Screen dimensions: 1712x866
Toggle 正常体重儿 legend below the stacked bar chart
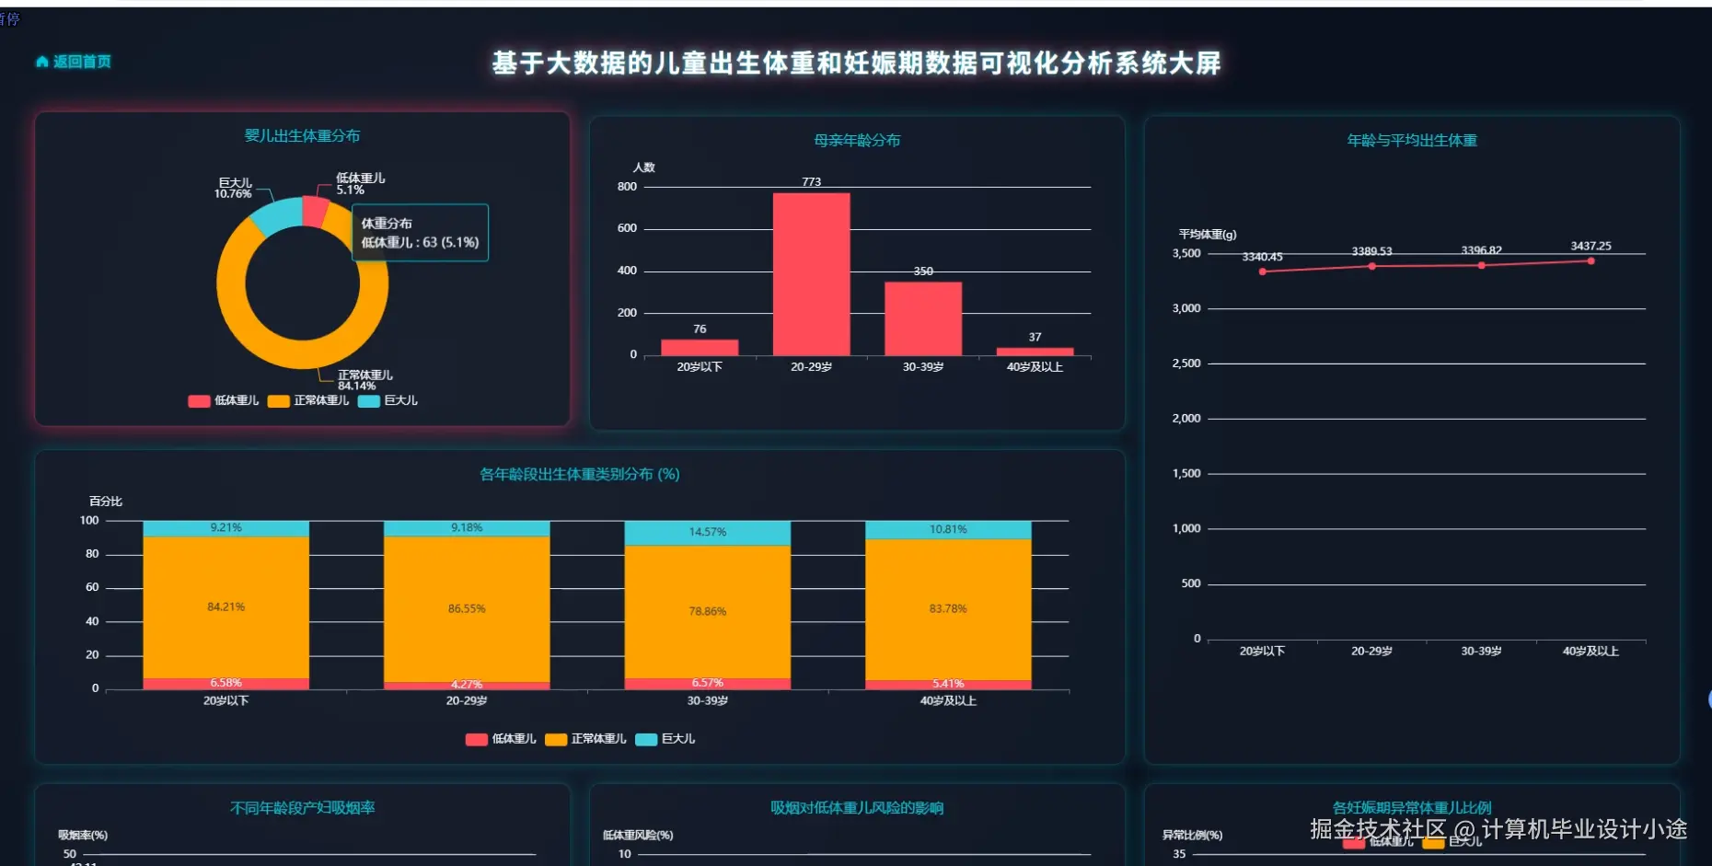pyautogui.click(x=585, y=739)
